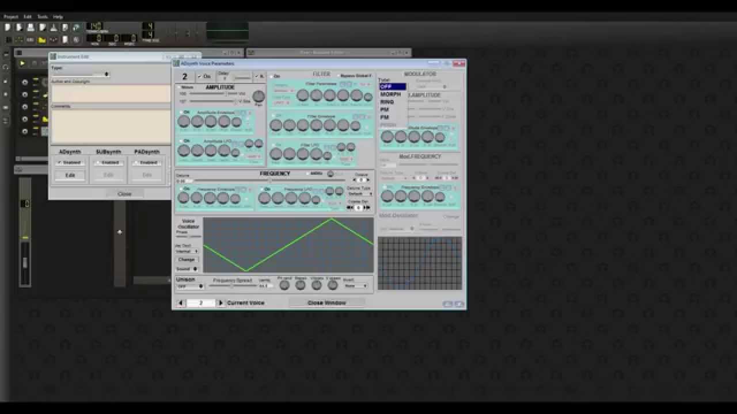
Task: Go to previous voice arrow
Action: [181, 302]
